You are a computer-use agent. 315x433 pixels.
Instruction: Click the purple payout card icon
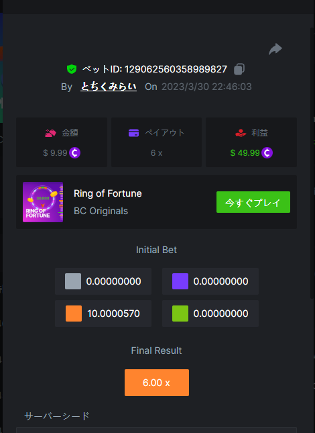133,133
